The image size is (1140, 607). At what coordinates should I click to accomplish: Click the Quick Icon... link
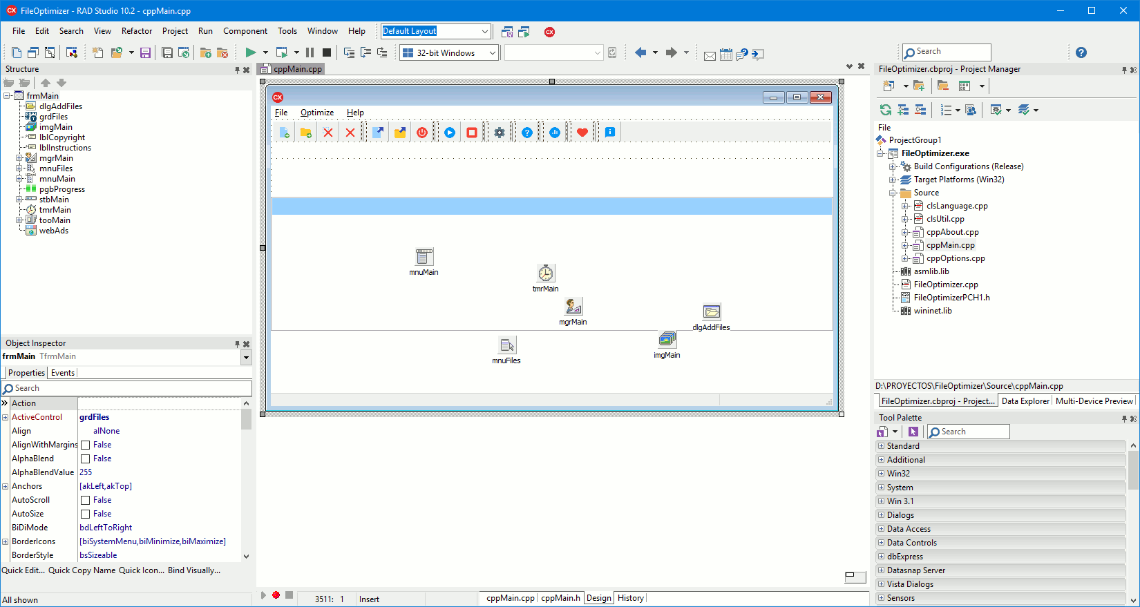(142, 570)
